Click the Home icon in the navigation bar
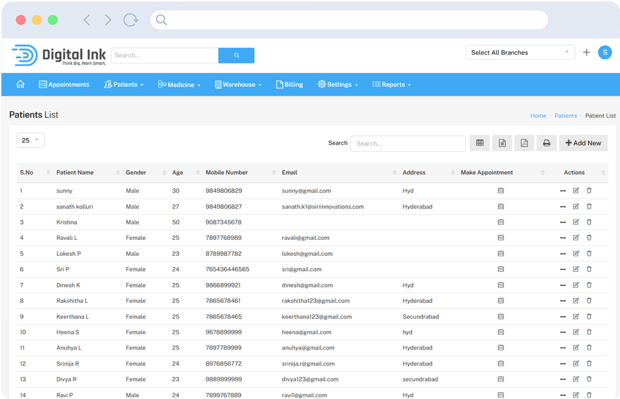Viewport: 620px width, 399px height. tap(20, 84)
